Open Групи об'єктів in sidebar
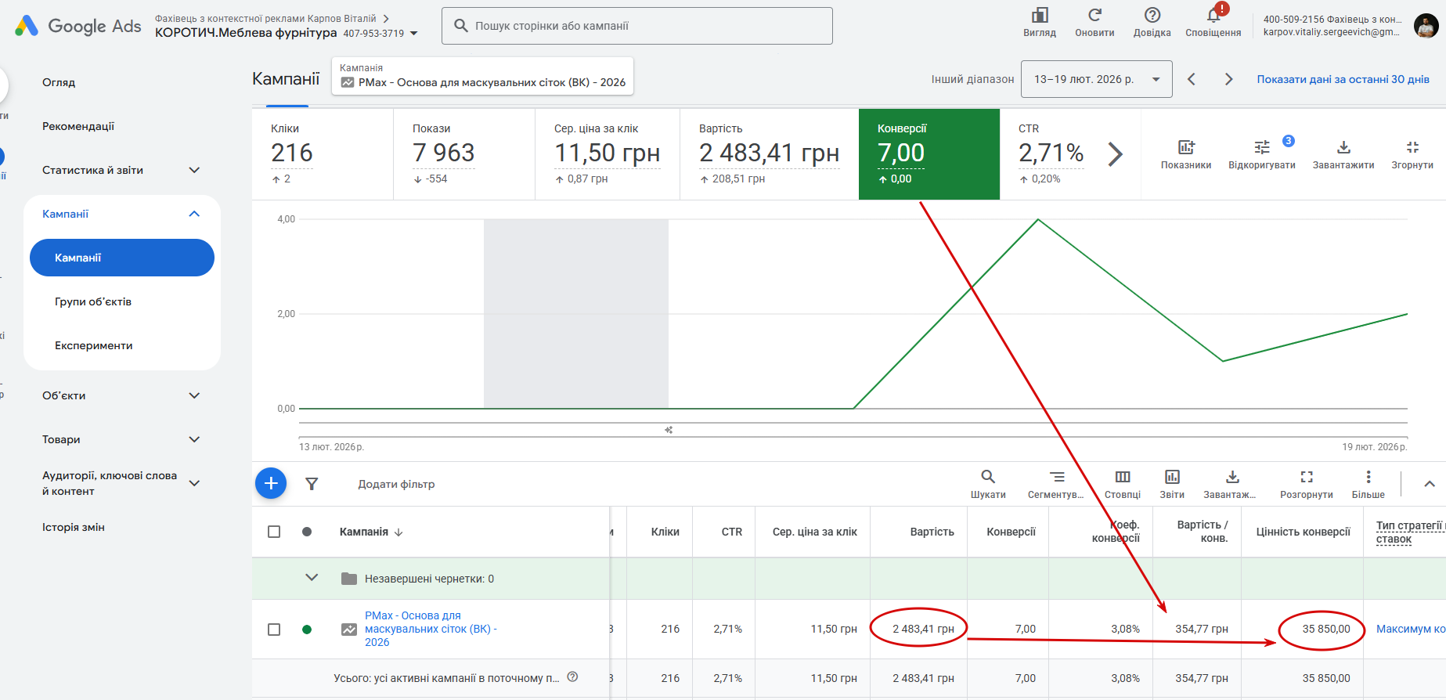The height and width of the screenshot is (700, 1446). (x=93, y=301)
